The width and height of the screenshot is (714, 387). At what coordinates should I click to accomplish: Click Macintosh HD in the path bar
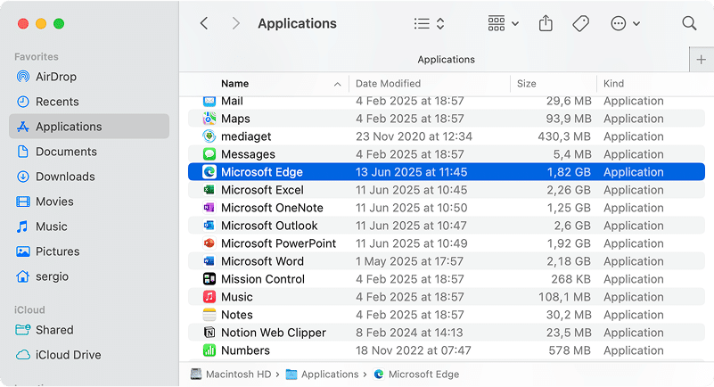tap(231, 375)
